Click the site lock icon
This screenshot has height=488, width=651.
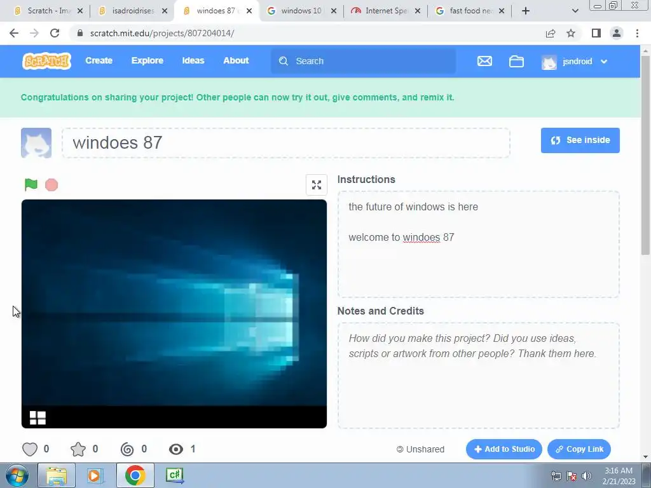(80, 33)
